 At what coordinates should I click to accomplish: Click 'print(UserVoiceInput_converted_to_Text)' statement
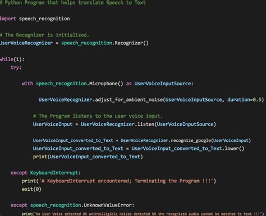(88, 157)
